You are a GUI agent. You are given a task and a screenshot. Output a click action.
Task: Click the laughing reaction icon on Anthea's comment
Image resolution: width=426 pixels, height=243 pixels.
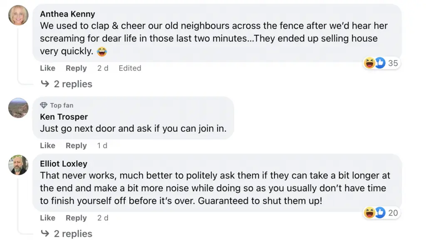tap(369, 63)
